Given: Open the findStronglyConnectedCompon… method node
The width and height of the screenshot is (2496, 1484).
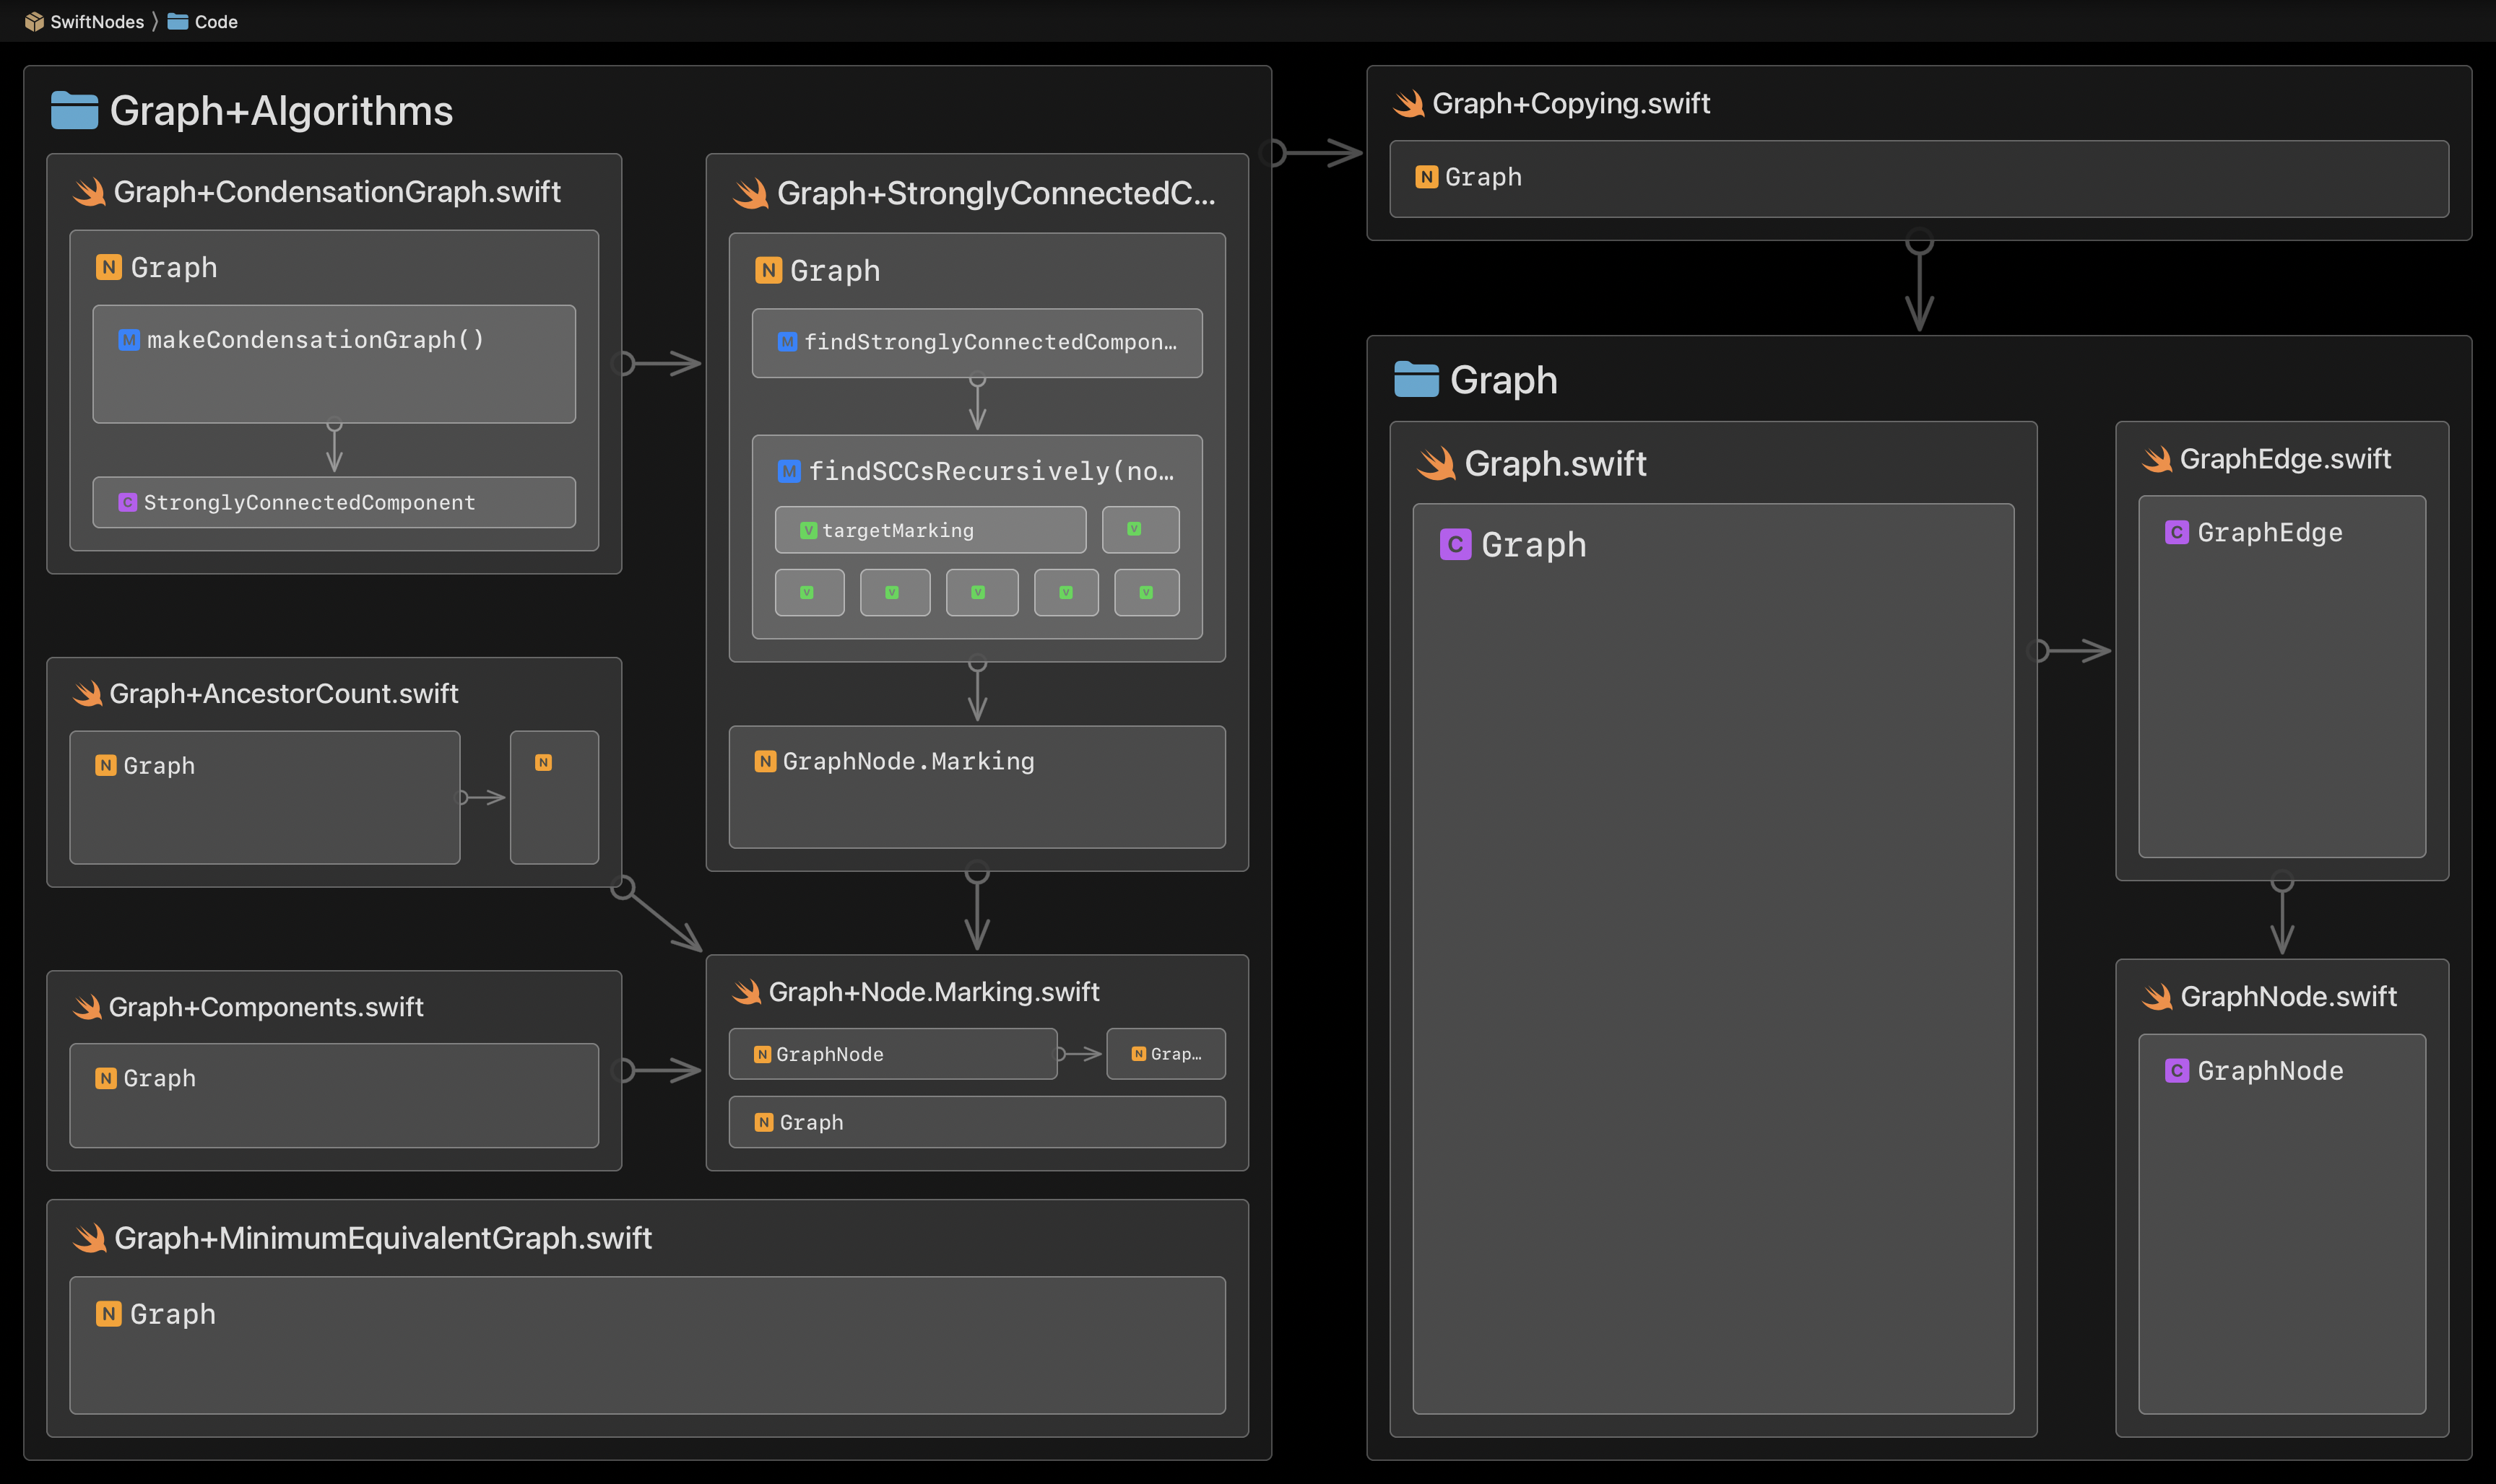Looking at the screenshot, I should click(989, 342).
